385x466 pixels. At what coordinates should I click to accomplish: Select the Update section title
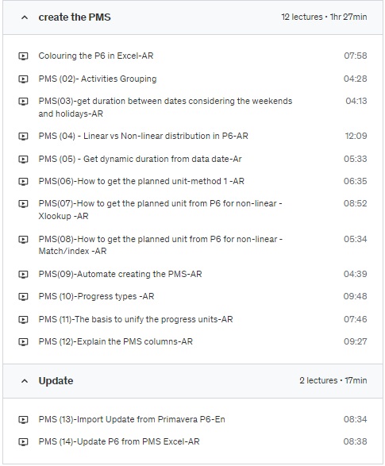click(x=56, y=381)
